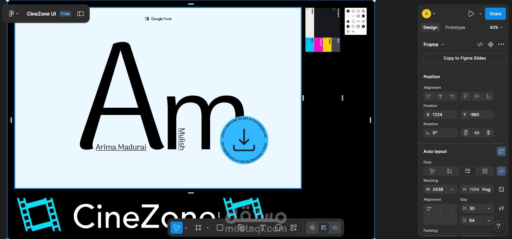Click the Arima Madurai font link
Screen dimensions: 512x239
[x=121, y=147]
